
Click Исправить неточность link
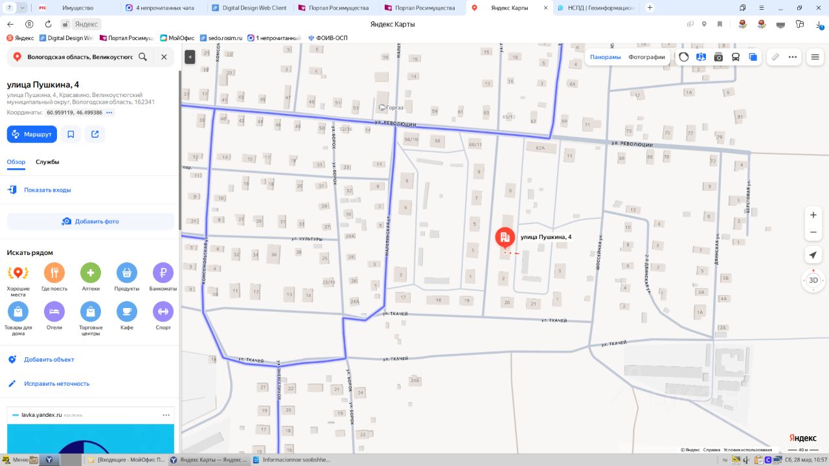pyautogui.click(x=57, y=384)
